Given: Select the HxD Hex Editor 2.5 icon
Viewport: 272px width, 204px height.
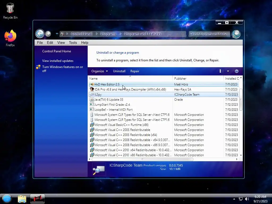Looking at the screenshot, I should [x=92, y=84].
